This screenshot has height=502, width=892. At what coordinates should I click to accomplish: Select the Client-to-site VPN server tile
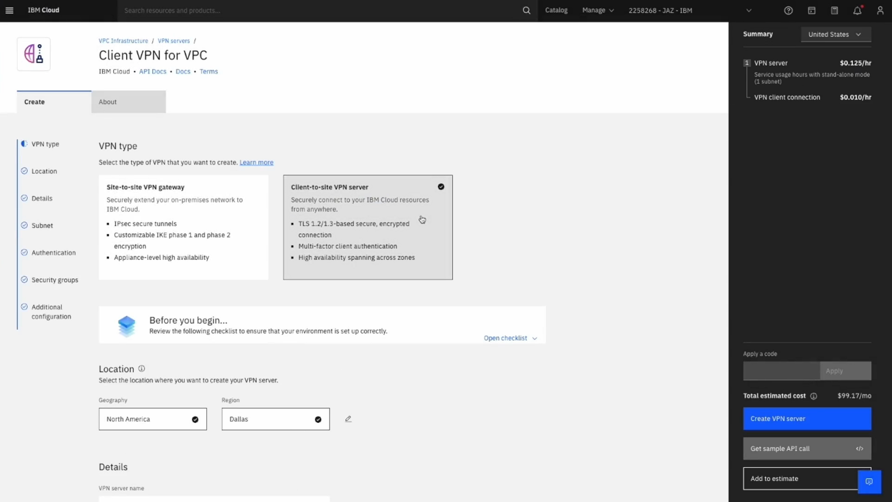coord(368,227)
